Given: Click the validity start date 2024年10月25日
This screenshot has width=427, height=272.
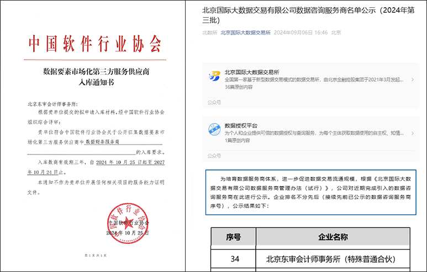Looking at the screenshot, I should [119, 162].
